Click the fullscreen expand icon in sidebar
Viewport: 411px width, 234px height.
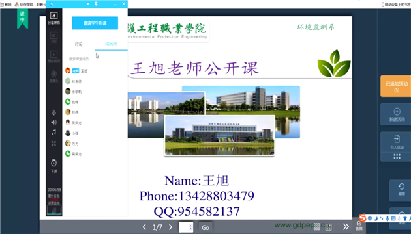point(53,144)
